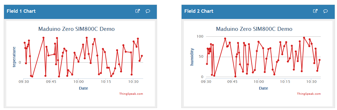The width and height of the screenshot is (337, 110).
Task: Select 09:45 tick on humidity chart axis
Action: click(232, 82)
